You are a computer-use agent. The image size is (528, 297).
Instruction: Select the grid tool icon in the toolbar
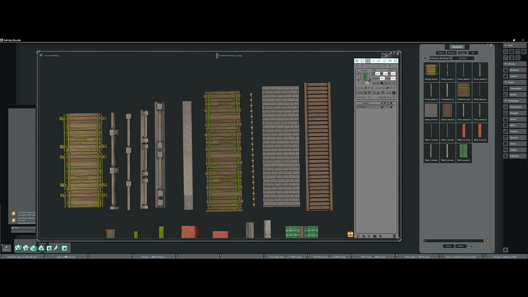click(x=395, y=60)
